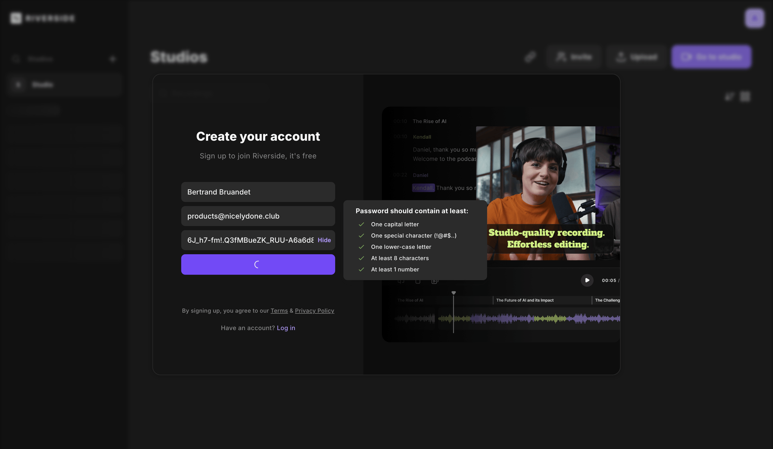The height and width of the screenshot is (449, 773).
Task: Click the copy link icon
Action: tap(530, 57)
